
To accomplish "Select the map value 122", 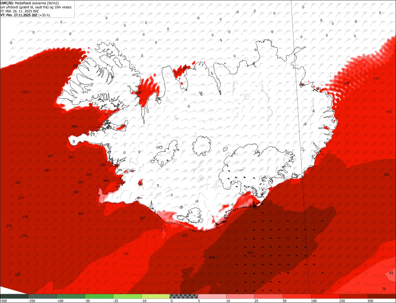I will 140,184.
